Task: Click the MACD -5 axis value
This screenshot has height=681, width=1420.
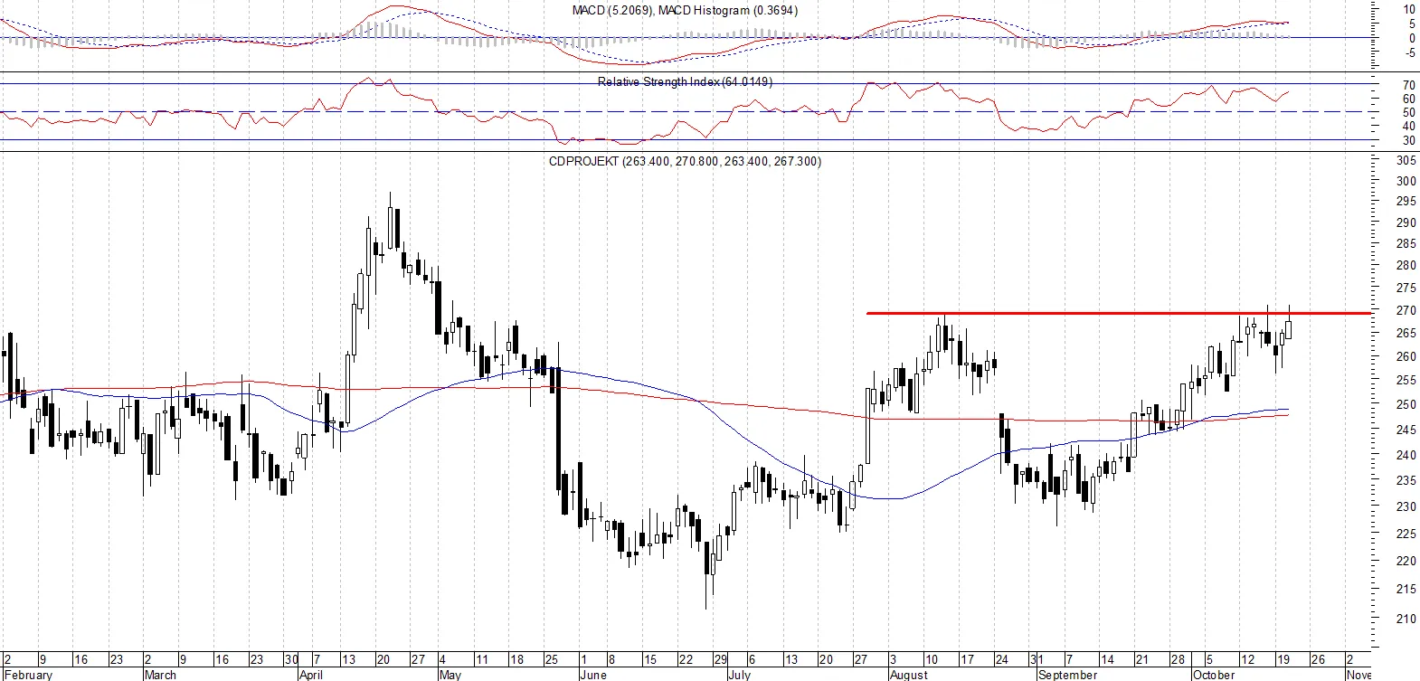Action: click(1408, 53)
